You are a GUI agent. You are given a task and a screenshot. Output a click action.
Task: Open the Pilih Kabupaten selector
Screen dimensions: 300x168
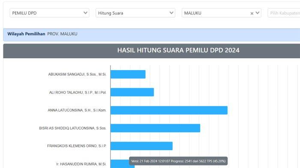[284, 13]
